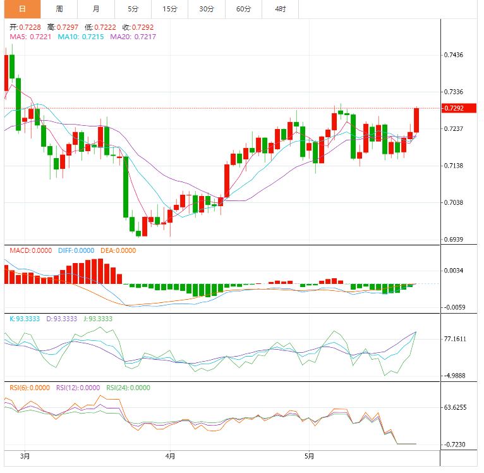The height and width of the screenshot is (473, 484).
Task: Click the 0.0034 MACD axis label
Action: point(454,271)
